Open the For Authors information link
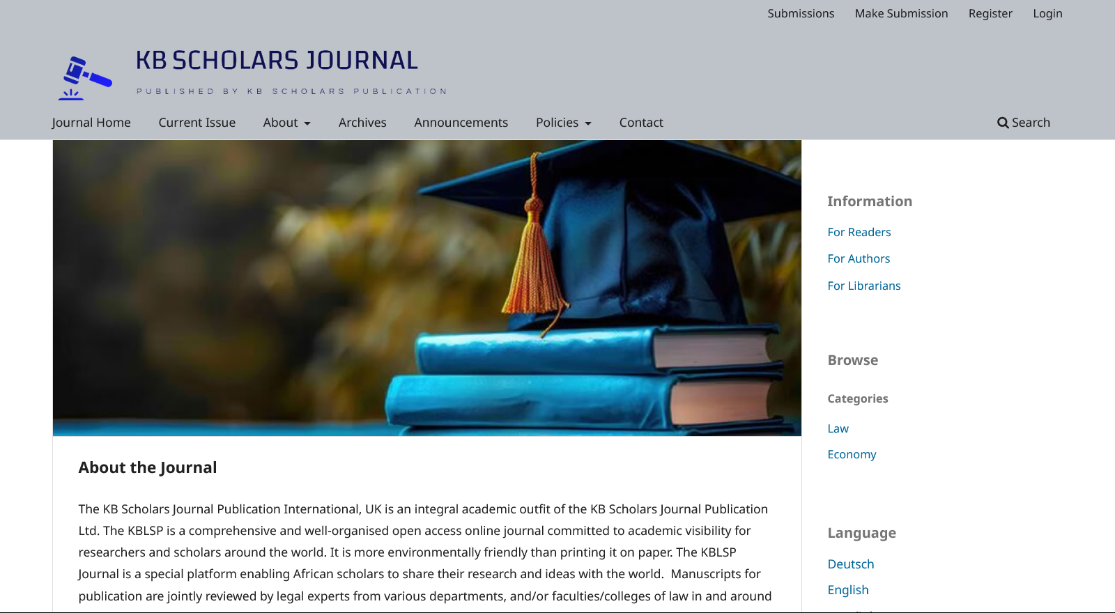The width and height of the screenshot is (1115, 613). (x=859, y=258)
